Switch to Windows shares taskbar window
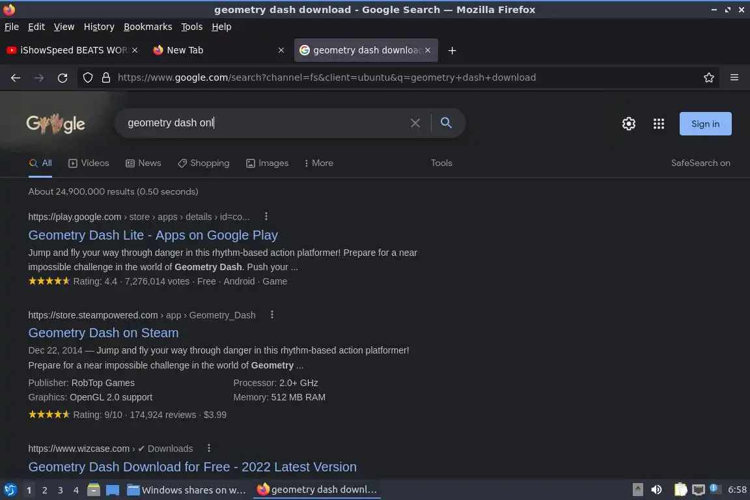Screen dimensions: 750x500 click(187, 490)
